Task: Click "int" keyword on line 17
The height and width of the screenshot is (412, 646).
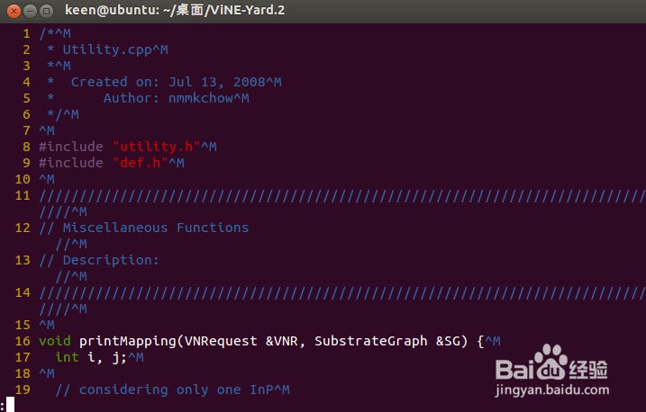Action: [67, 357]
